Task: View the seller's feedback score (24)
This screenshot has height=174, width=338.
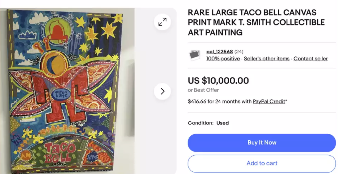Action: click(x=239, y=52)
